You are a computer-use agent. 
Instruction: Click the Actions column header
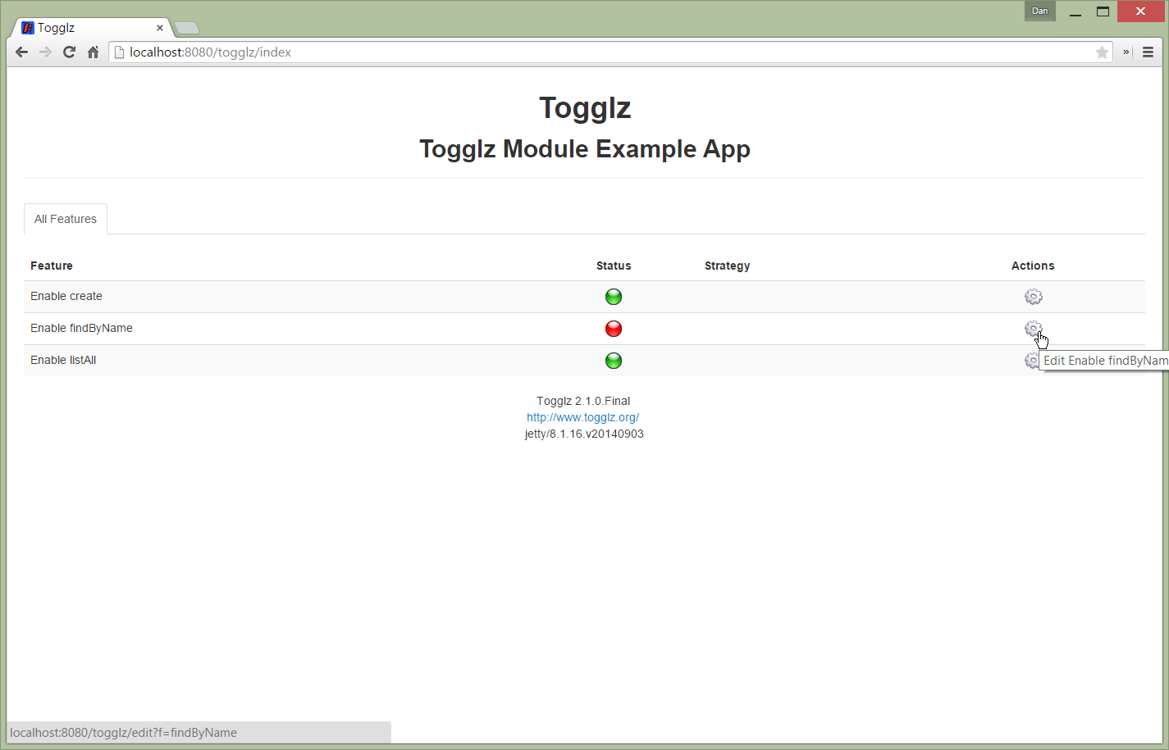[1033, 266]
